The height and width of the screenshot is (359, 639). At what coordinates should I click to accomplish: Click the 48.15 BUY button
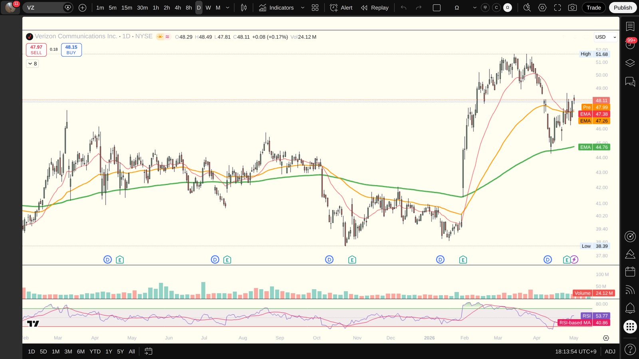pyautogui.click(x=71, y=50)
